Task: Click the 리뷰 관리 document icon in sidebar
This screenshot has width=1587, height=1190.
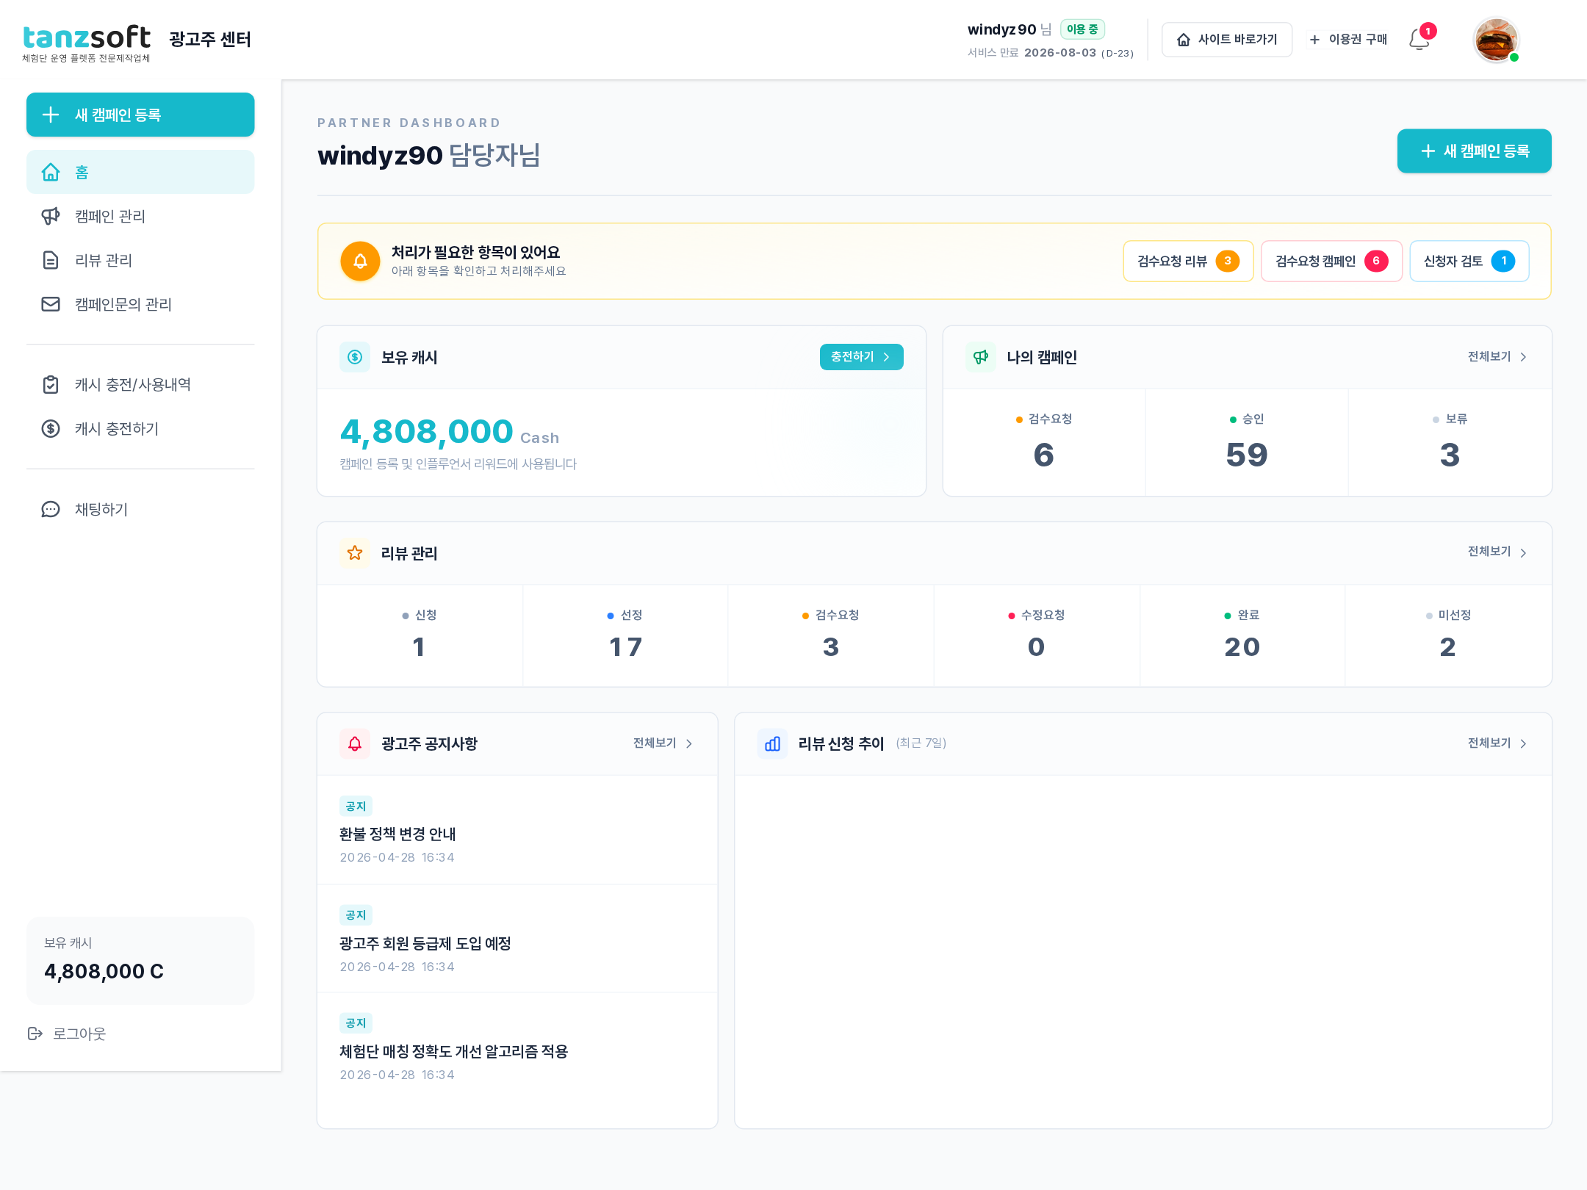Action: [51, 260]
